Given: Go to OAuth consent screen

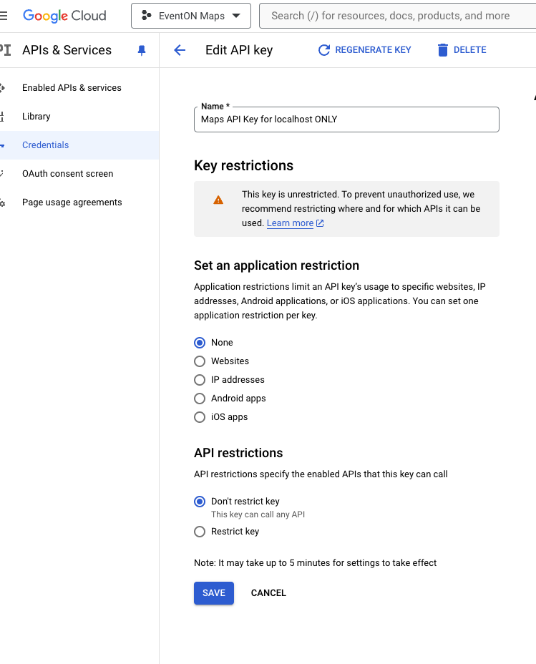Looking at the screenshot, I should pyautogui.click(x=68, y=174).
